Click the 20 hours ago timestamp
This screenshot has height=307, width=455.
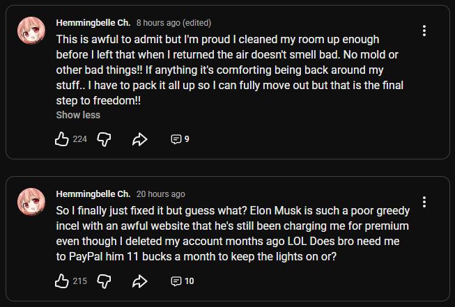click(x=161, y=194)
